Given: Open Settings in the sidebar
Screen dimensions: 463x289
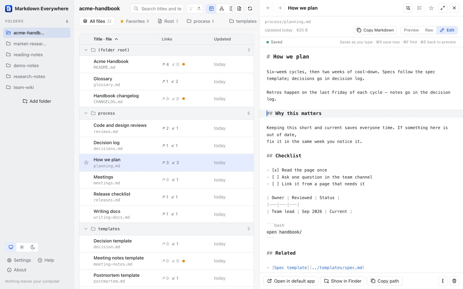Looking at the screenshot, I should [19, 260].
